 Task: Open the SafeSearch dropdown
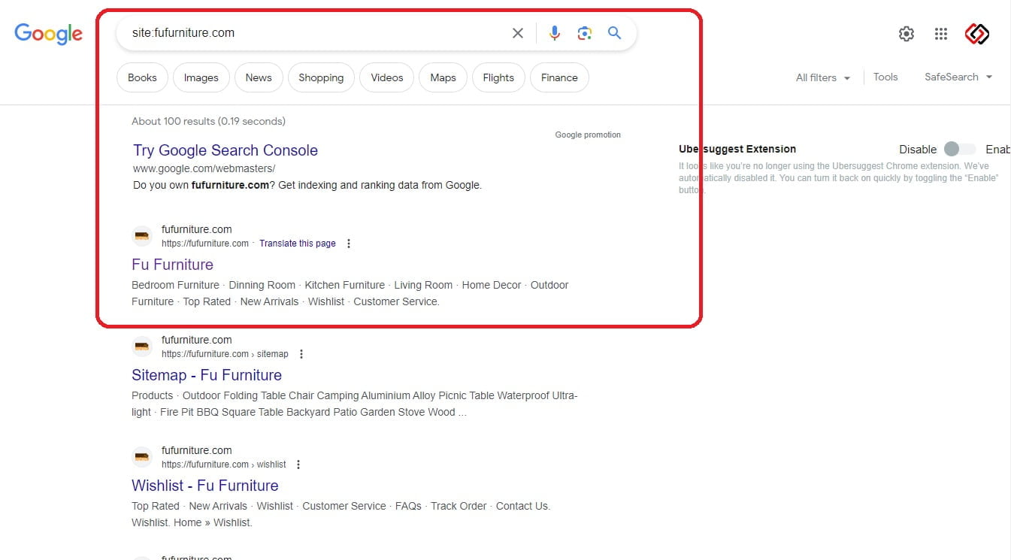point(958,77)
